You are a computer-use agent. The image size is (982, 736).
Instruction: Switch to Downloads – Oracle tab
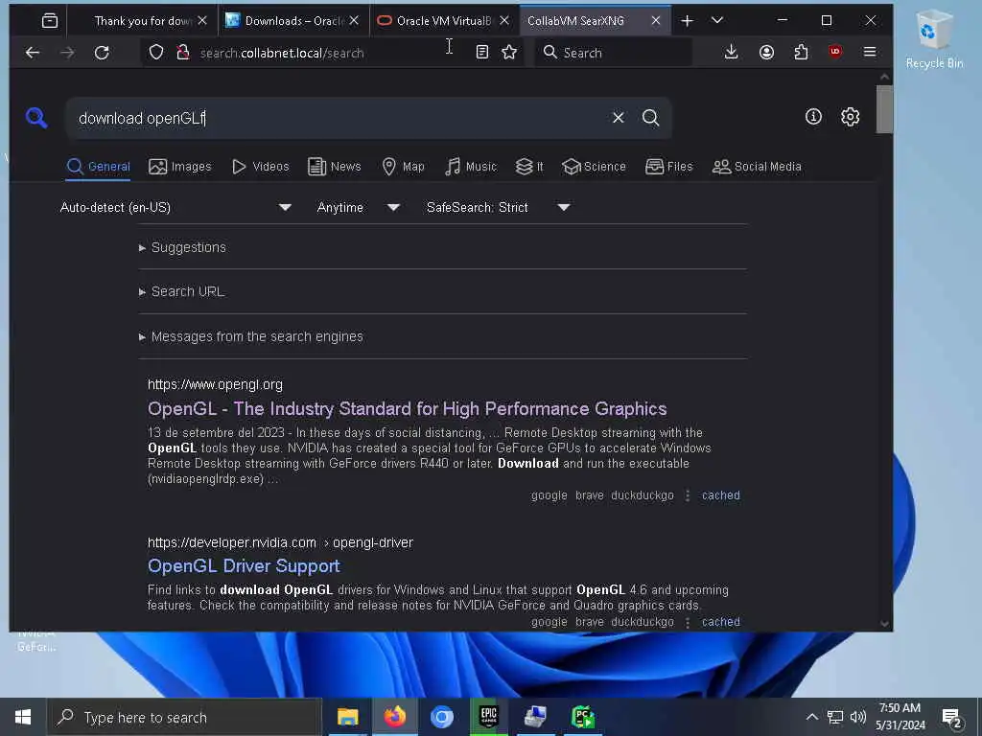pos(293,21)
